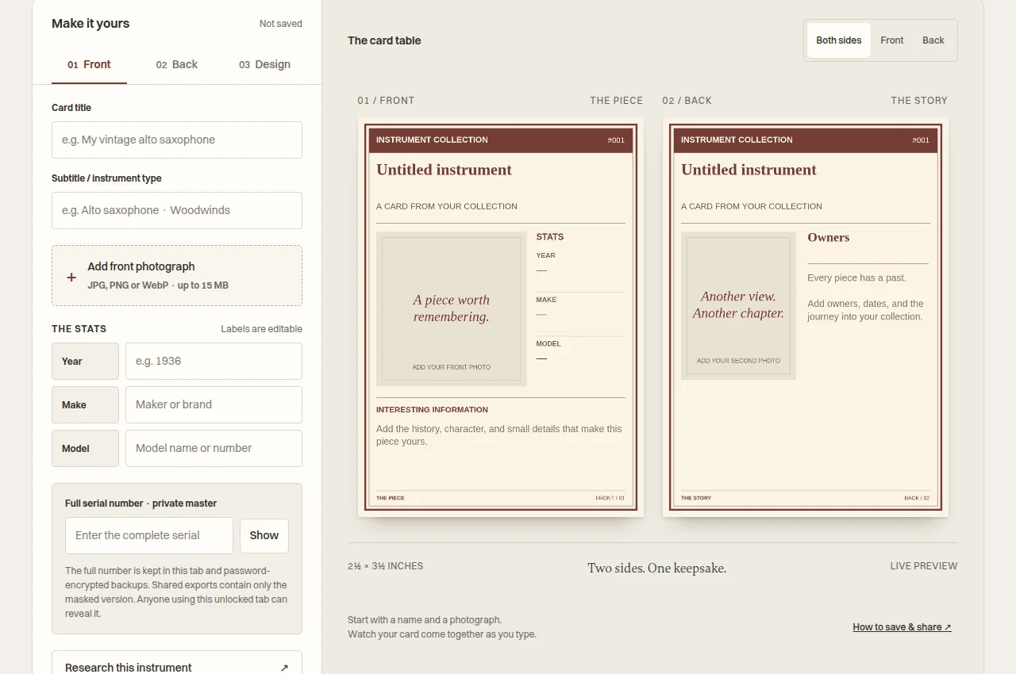Focus the Subtitle / instrument type field
This screenshot has width=1016, height=674.
[177, 210]
